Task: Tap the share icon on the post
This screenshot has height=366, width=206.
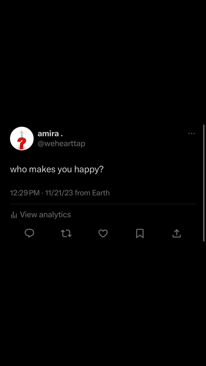Action: 177,234
